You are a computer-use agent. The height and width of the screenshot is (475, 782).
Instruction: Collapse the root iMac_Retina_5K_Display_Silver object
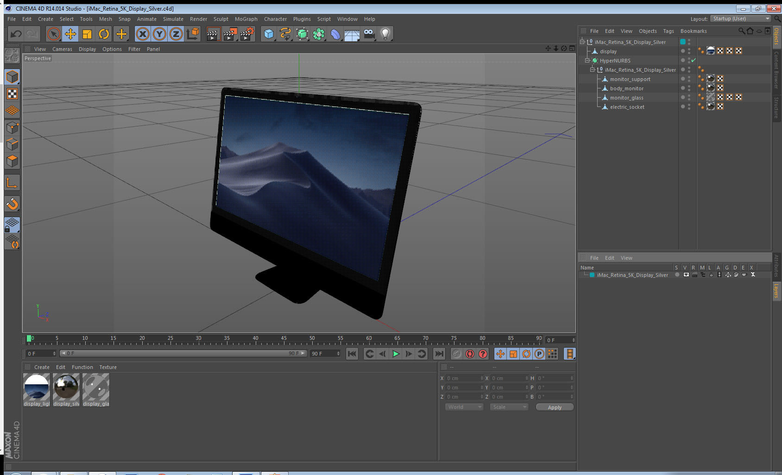582,42
